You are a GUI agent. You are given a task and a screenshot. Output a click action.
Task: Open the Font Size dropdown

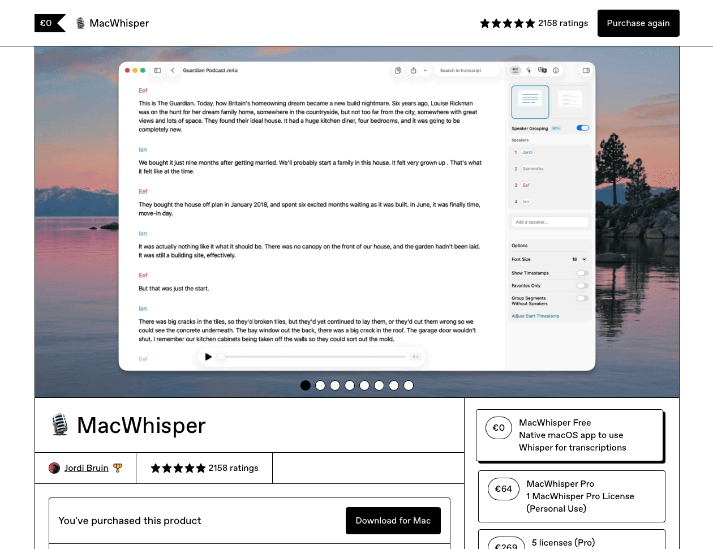(x=579, y=259)
